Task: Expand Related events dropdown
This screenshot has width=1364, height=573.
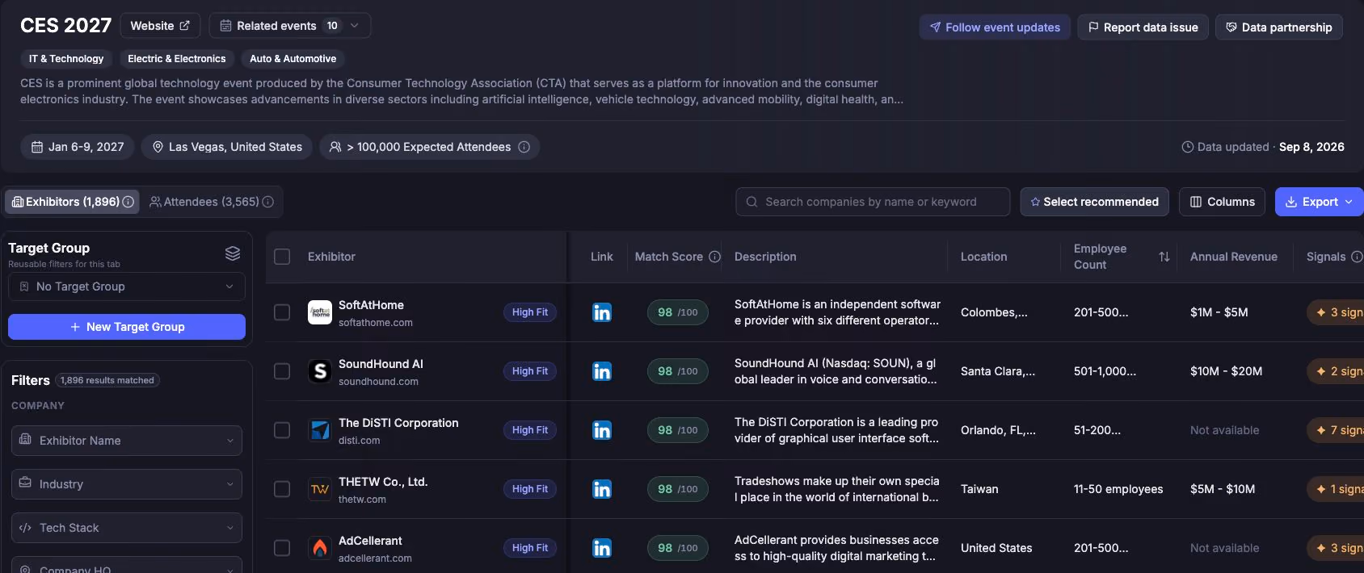Action: click(290, 26)
